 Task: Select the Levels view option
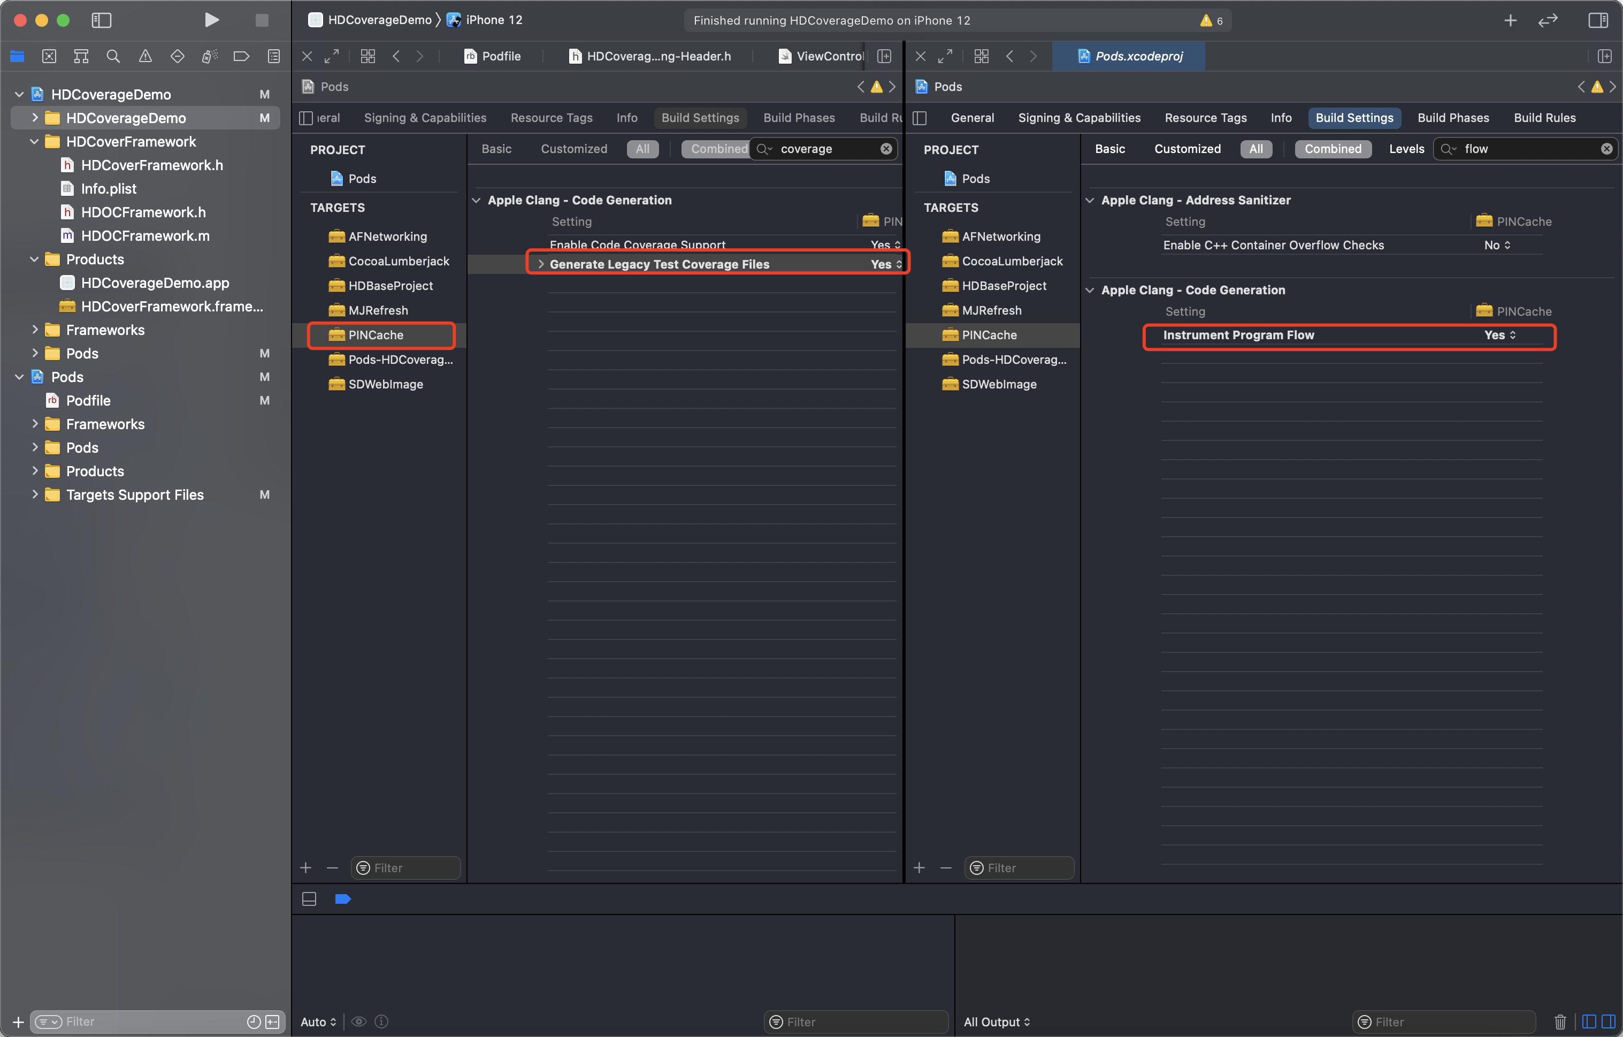coord(1406,149)
